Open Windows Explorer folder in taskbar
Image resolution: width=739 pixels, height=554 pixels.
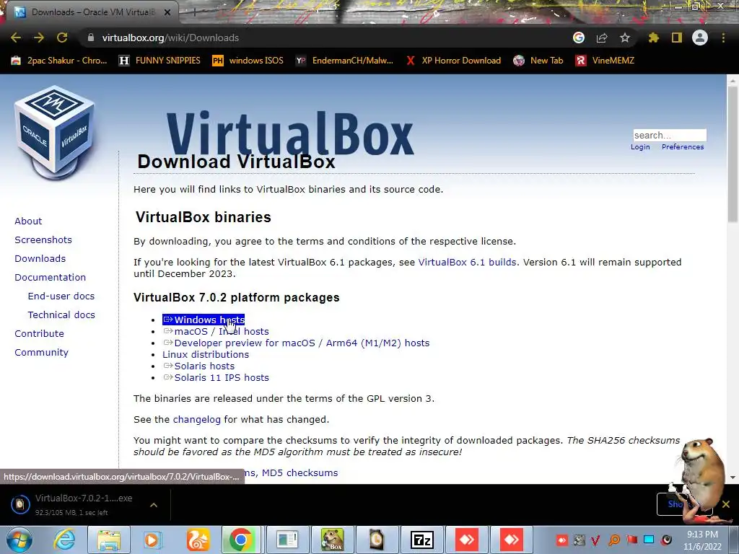coord(109,540)
